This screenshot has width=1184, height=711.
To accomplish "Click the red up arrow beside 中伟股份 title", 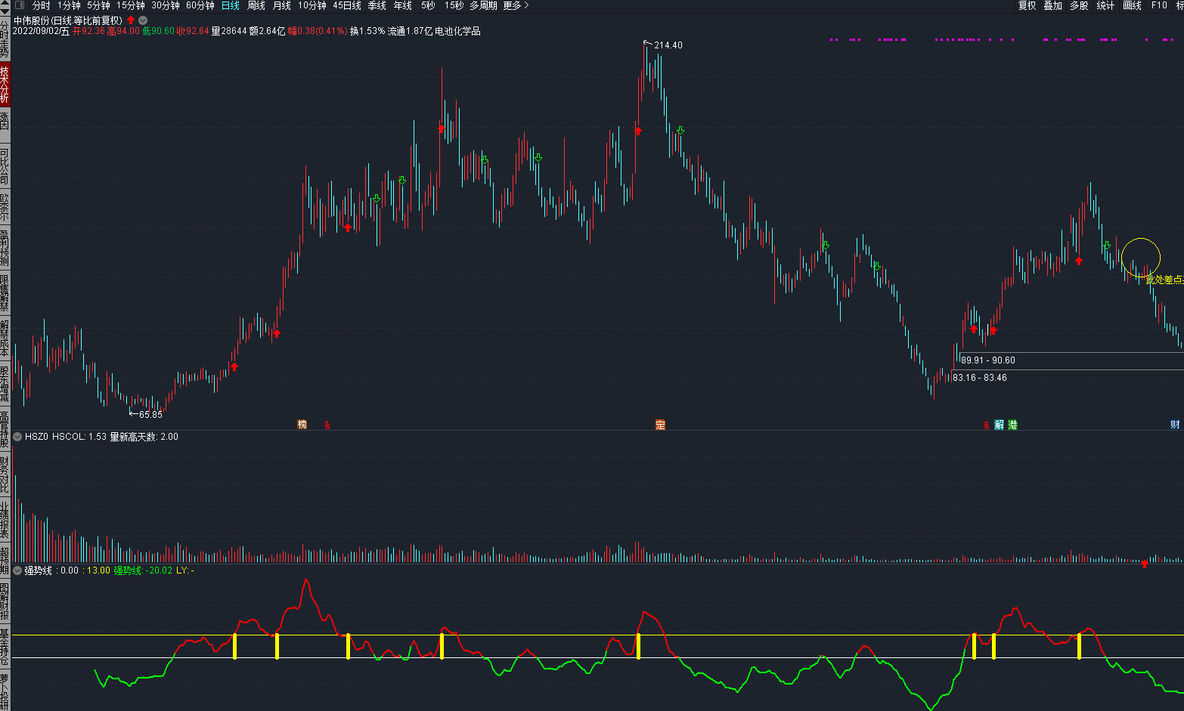I will tap(131, 20).
